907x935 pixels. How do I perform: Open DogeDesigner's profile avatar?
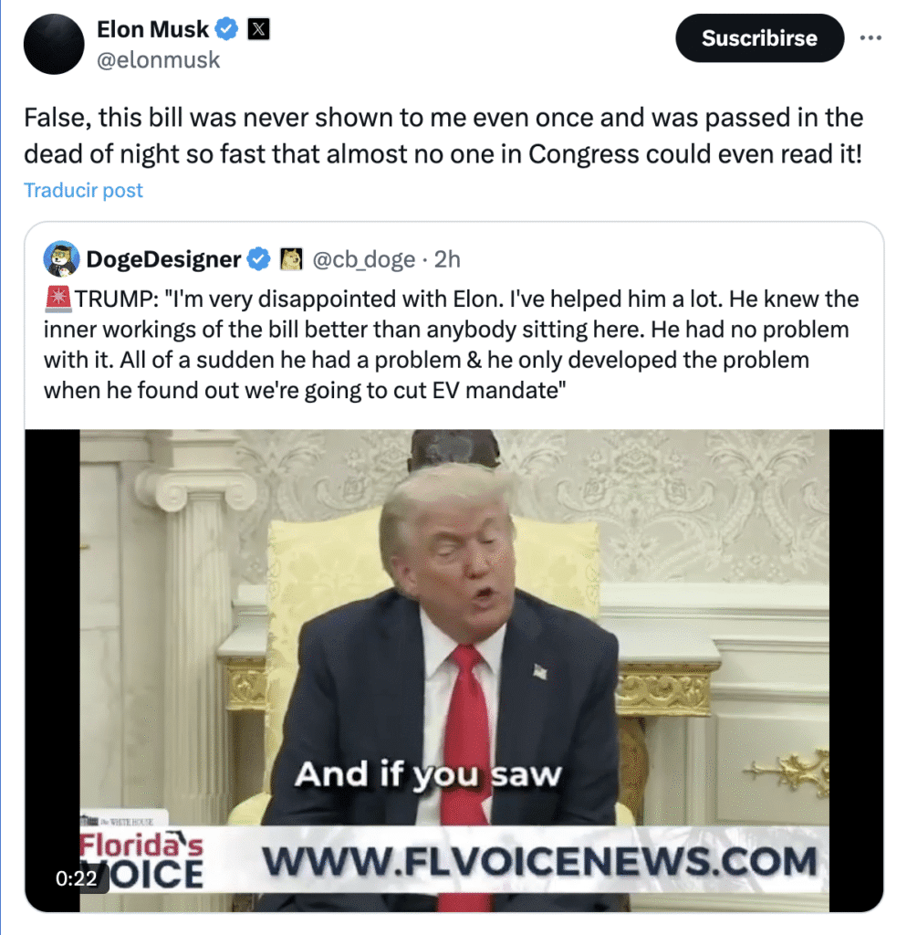click(61, 258)
